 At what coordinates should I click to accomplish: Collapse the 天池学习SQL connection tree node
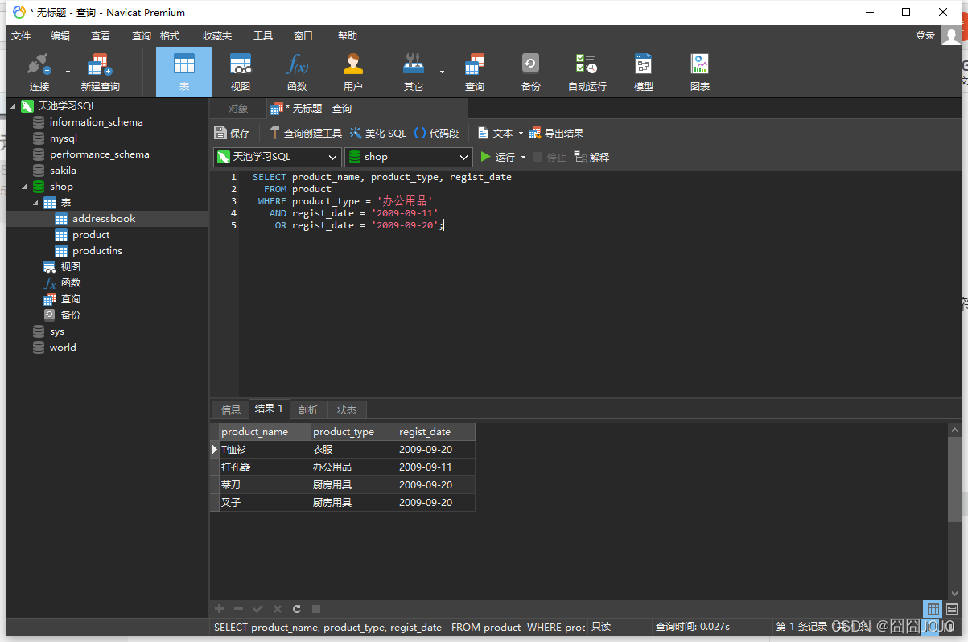13,106
